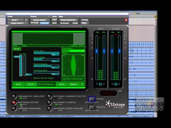Click the output clip indicator

click(x=116, y=35)
